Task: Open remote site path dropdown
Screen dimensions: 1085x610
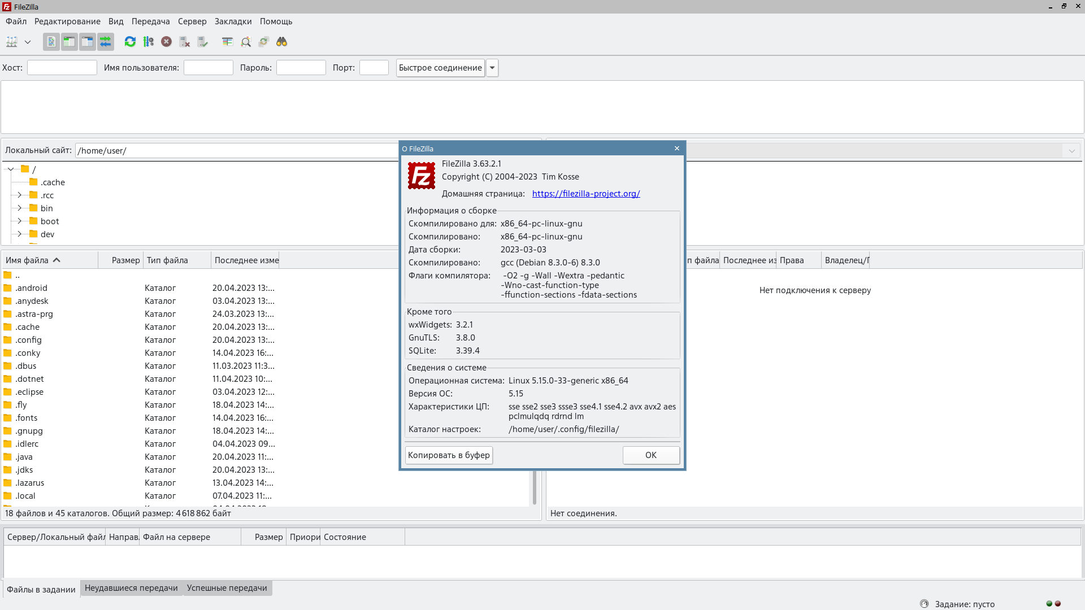Action: point(1071,151)
